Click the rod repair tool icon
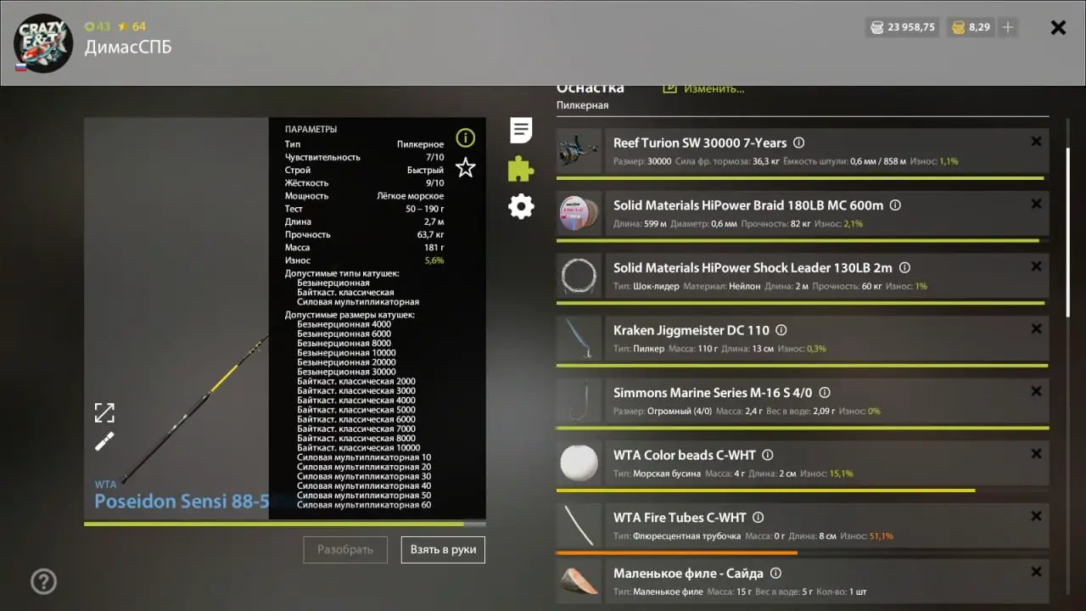This screenshot has width=1086, height=611. point(104,442)
